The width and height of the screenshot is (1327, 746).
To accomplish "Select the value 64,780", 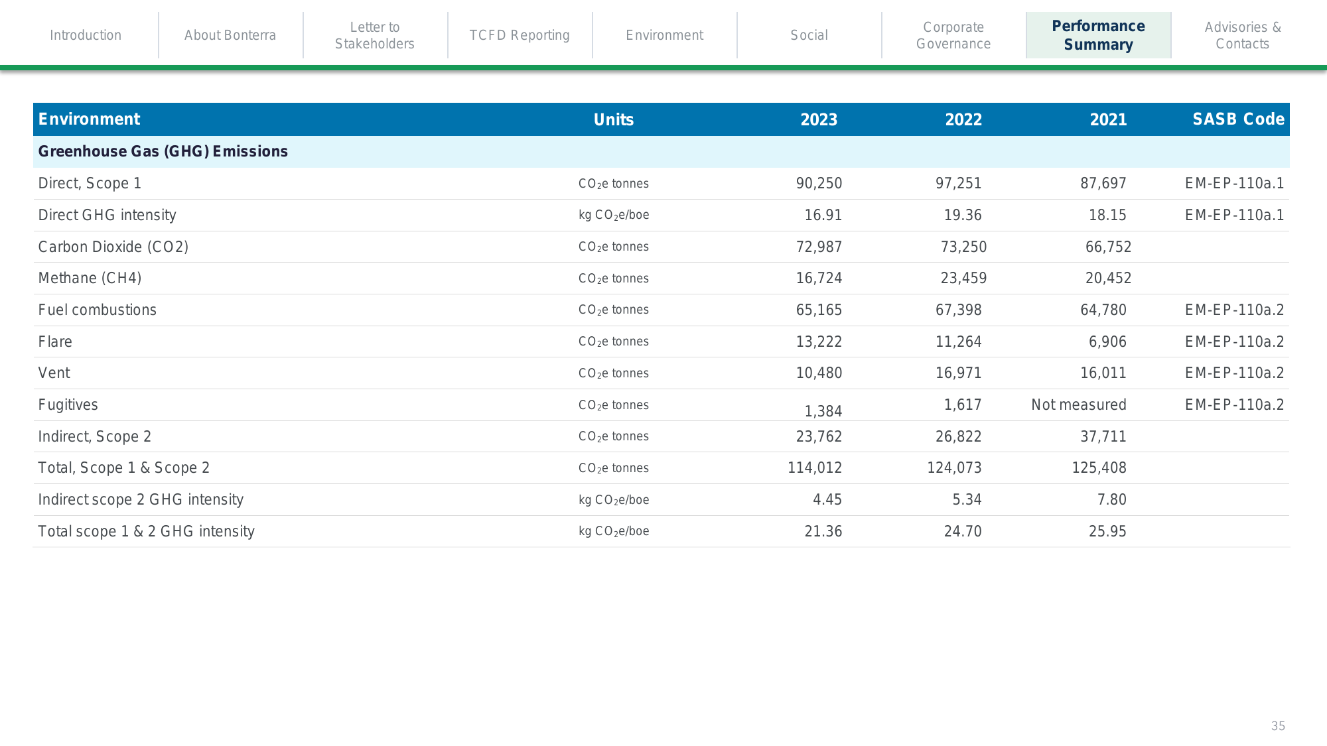I will (x=1103, y=310).
